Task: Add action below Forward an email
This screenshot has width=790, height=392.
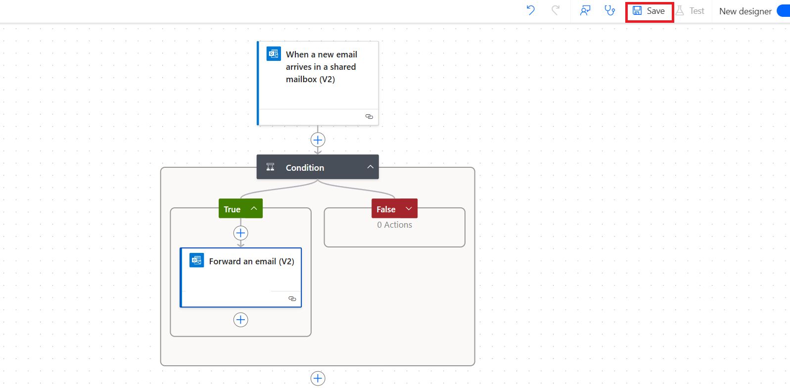Action: click(x=240, y=320)
